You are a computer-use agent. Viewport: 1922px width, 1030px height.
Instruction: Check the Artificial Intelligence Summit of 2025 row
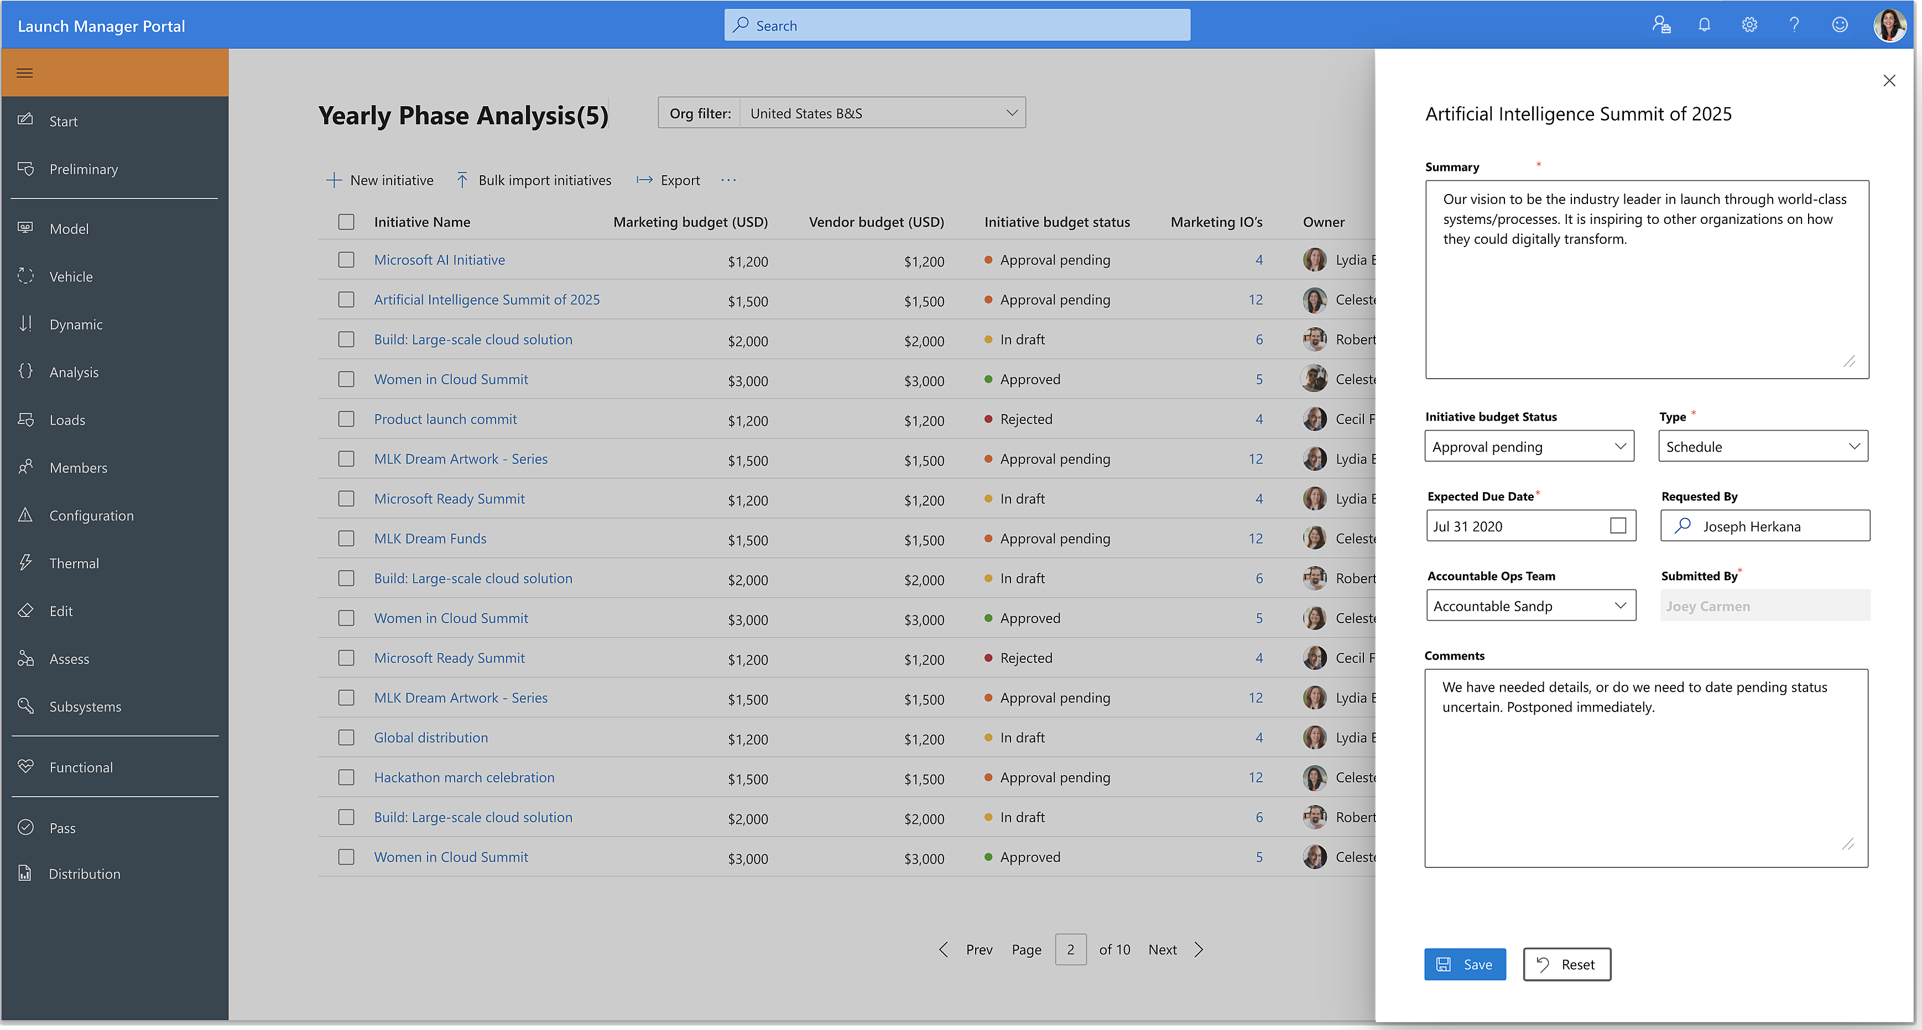coord(346,299)
